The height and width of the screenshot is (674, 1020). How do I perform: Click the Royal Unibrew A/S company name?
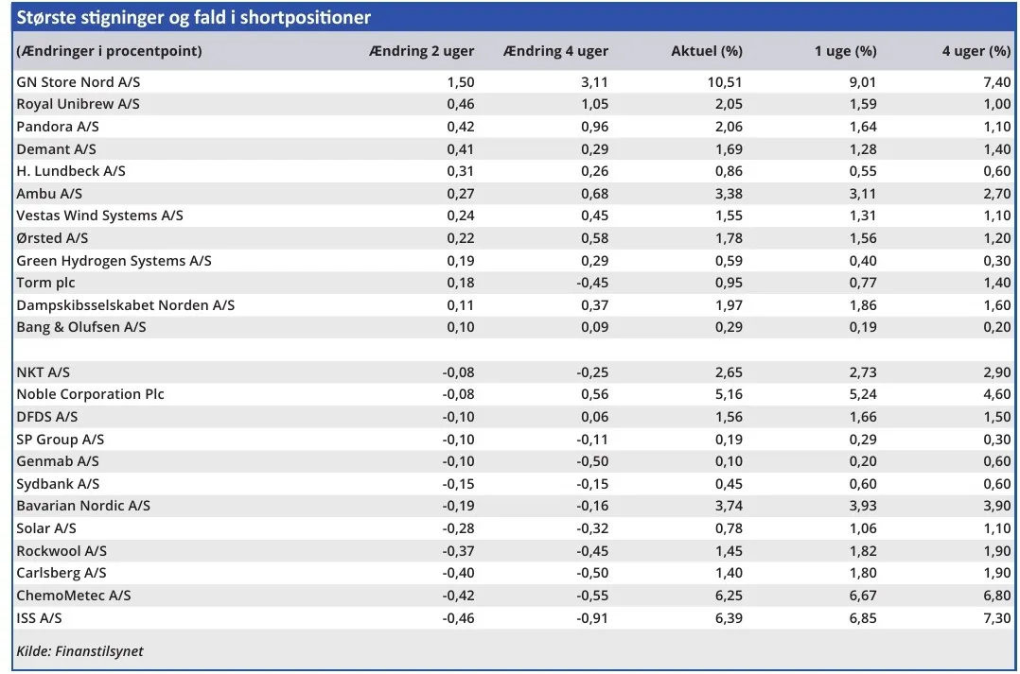point(78,104)
